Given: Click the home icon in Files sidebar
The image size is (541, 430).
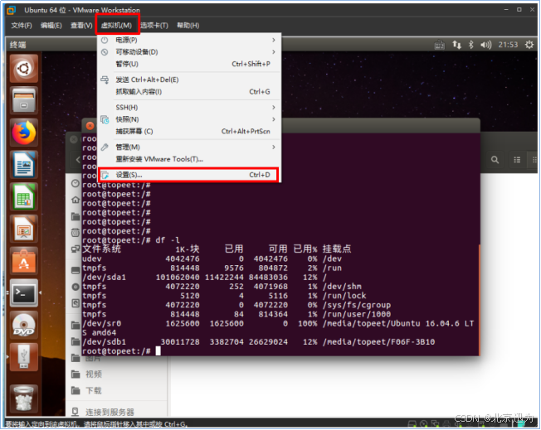Looking at the screenshot, I should coord(76,200).
